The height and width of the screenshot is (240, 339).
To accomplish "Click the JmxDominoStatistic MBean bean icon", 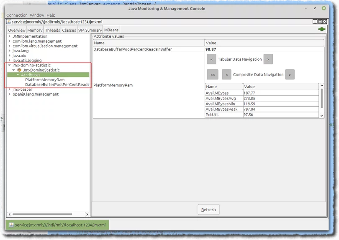I will pos(19,70).
